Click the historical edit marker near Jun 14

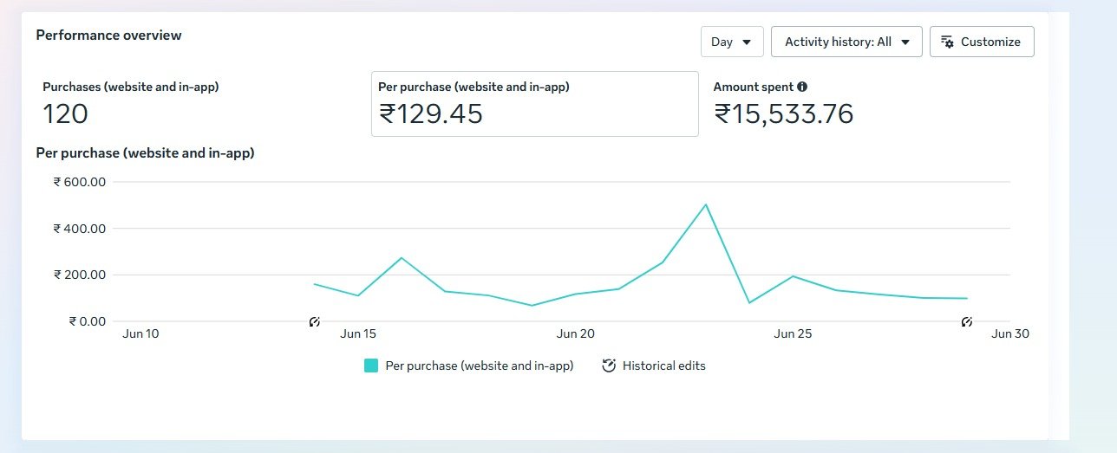315,322
